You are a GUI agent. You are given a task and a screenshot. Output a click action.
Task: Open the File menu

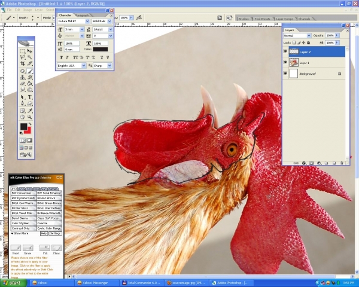(9, 10)
